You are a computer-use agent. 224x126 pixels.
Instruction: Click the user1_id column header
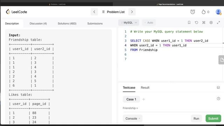pos(20,49)
